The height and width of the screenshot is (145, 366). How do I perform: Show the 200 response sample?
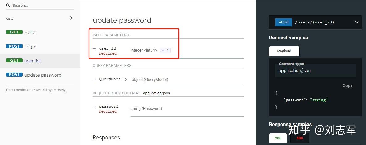278,138
